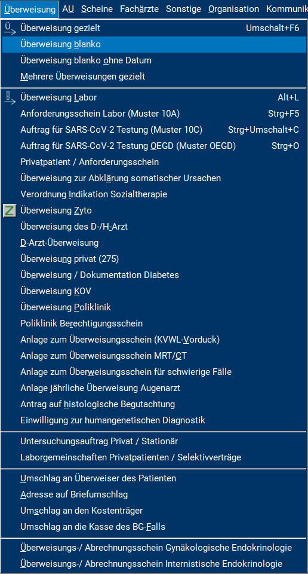Choose Überweisung KOV
Viewport: 308px width, 574px height.
click(154, 291)
